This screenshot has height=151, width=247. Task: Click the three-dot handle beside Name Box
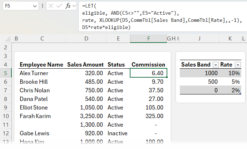(43, 6)
